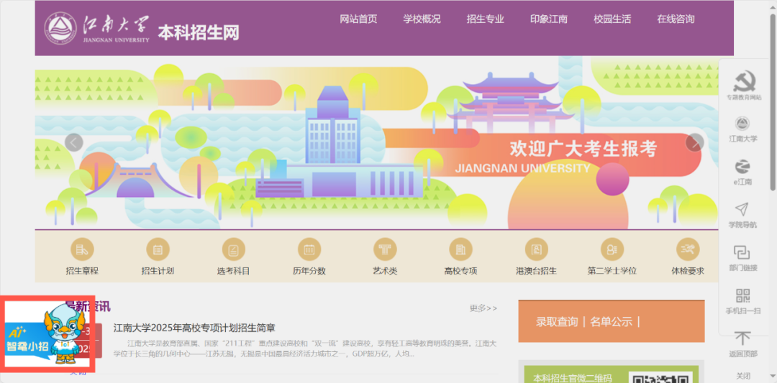777x383 pixels.
Task: Select the 第二学士学位 icon
Action: [612, 249]
